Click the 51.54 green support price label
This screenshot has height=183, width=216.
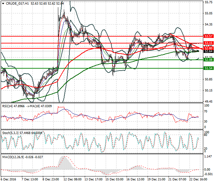click(x=208, y=68)
